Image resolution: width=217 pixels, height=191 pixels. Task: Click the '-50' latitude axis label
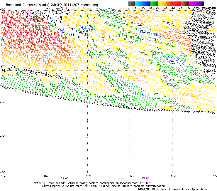click(x=3, y=10)
